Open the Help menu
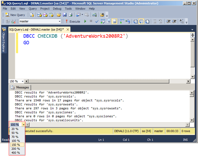 coord(92,8)
